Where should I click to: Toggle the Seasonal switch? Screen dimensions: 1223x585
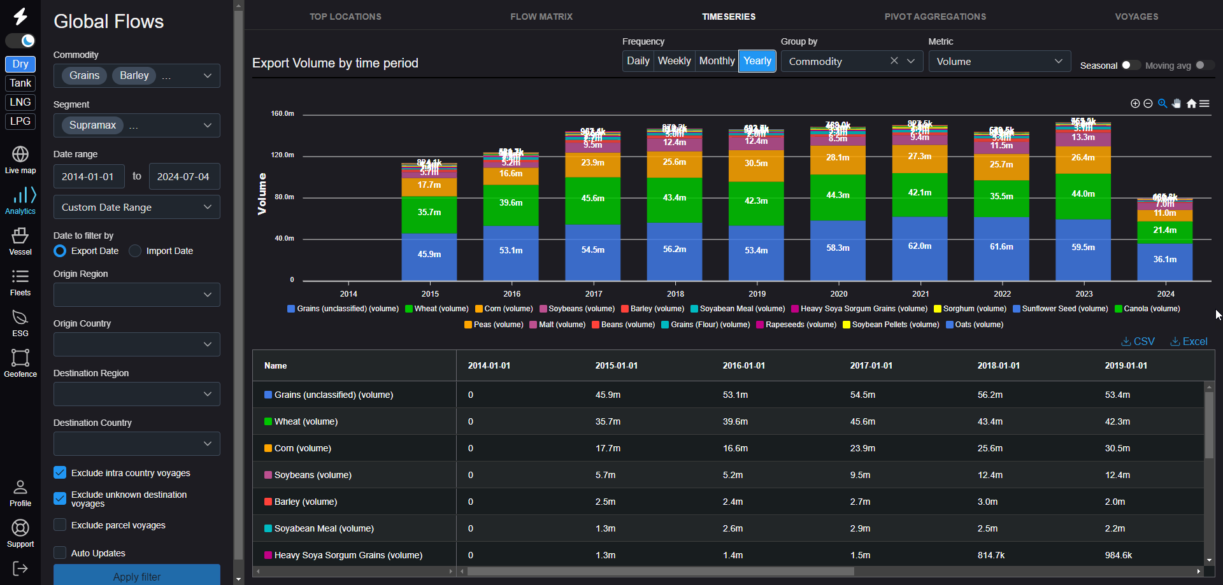1131,65
